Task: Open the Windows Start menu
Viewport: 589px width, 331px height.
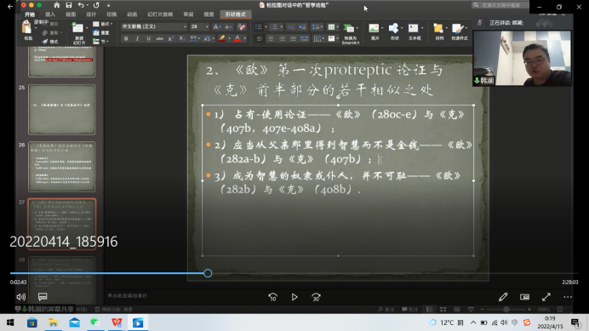Action: coord(10,322)
